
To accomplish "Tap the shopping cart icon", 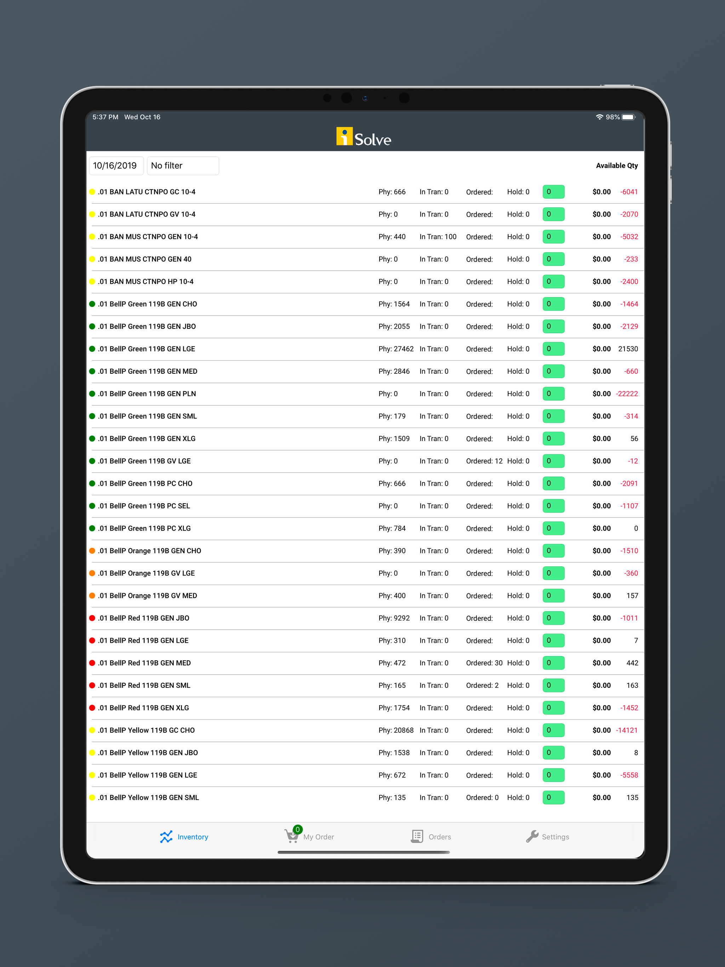I will coord(292,837).
